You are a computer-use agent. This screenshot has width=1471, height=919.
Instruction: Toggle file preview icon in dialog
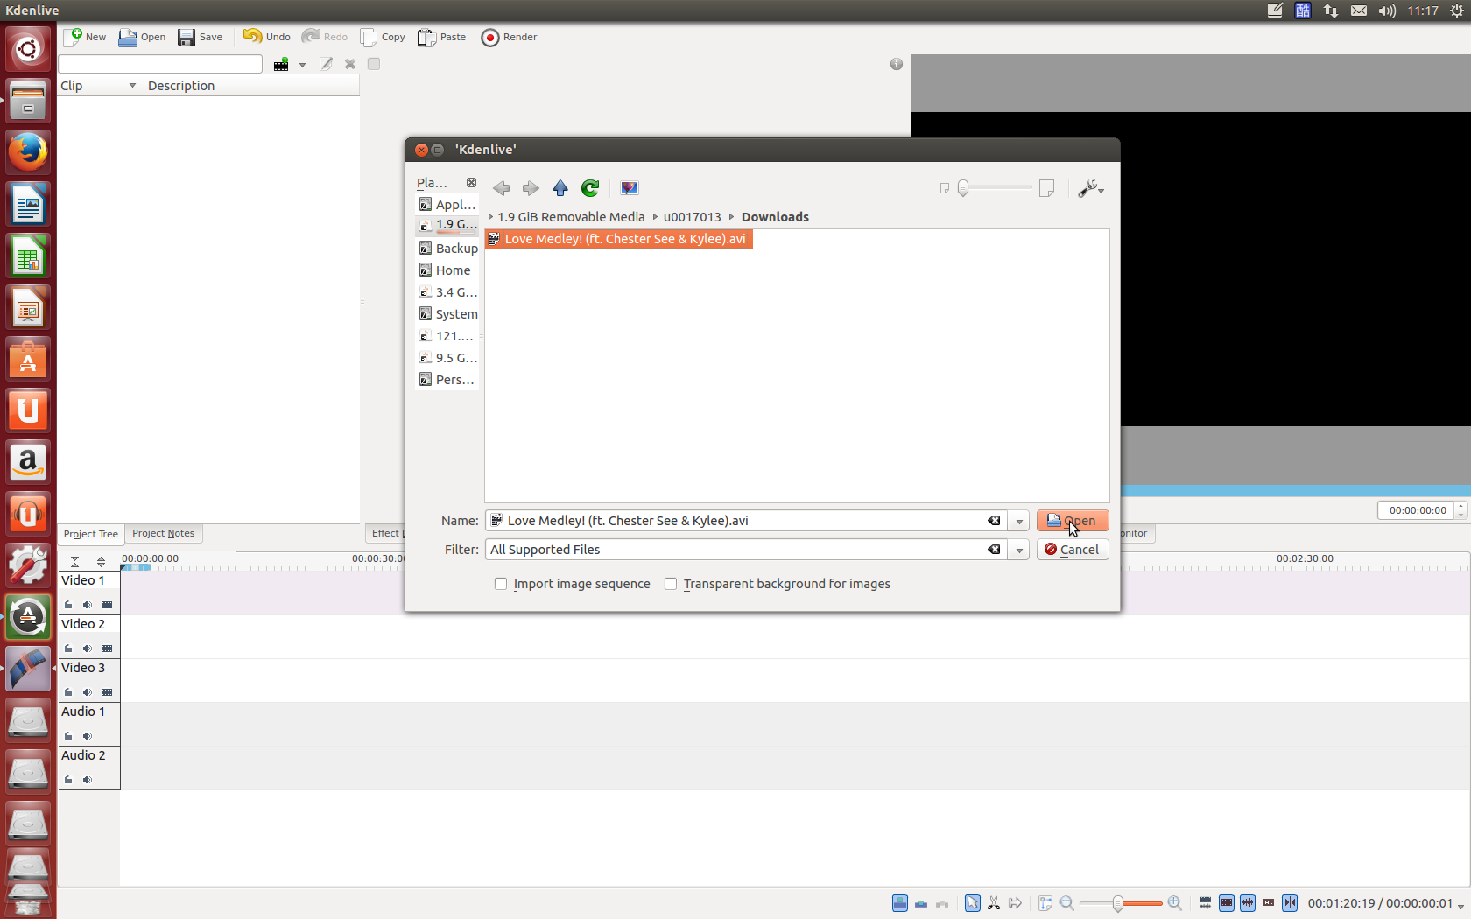tap(630, 188)
